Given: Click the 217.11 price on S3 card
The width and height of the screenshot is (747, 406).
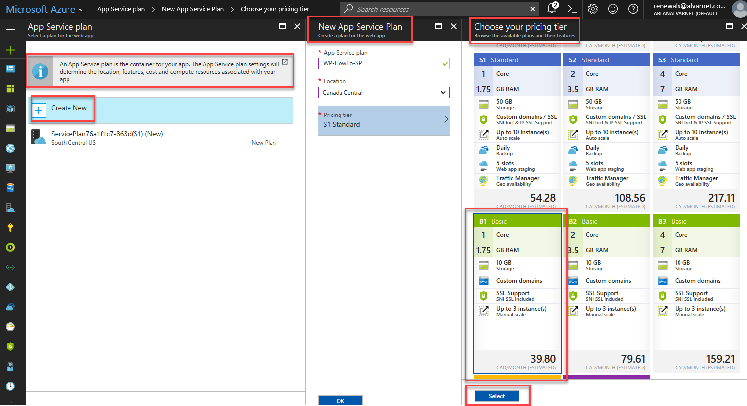Looking at the screenshot, I should [x=721, y=198].
